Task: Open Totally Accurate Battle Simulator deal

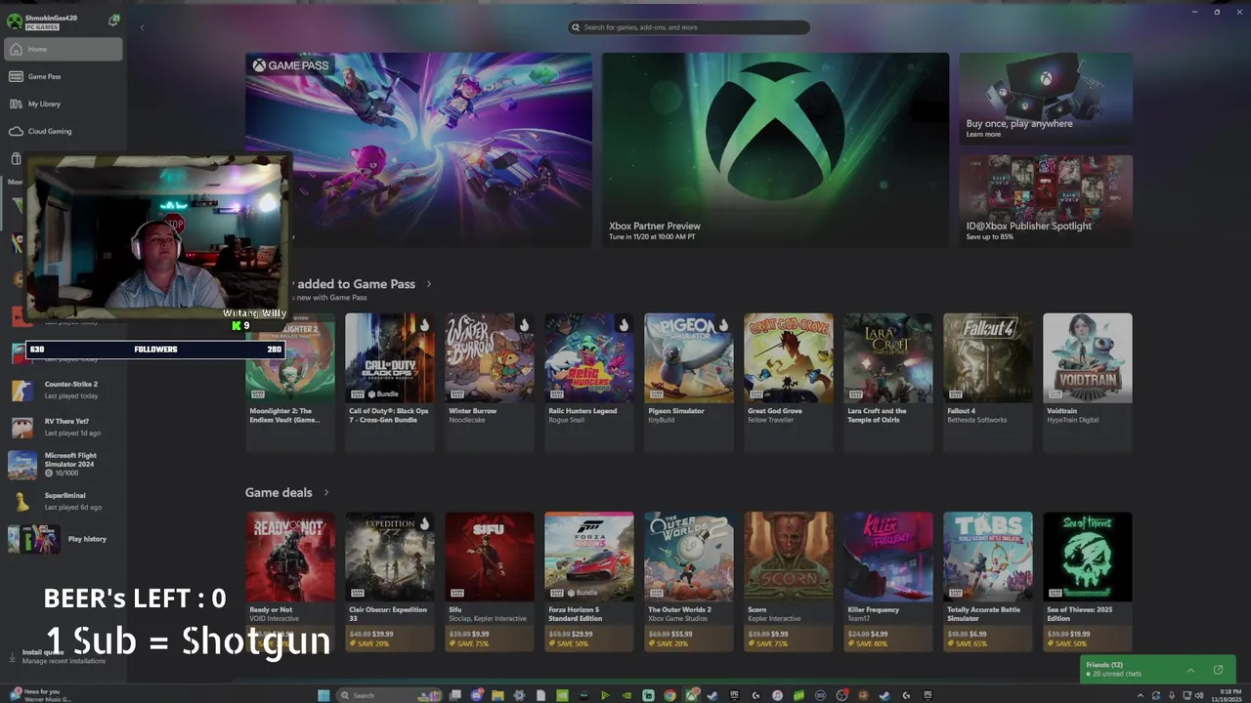Action: tap(987, 581)
